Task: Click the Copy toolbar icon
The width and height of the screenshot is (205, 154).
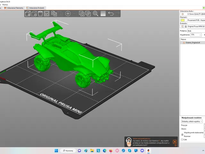Action: tap(54, 13)
